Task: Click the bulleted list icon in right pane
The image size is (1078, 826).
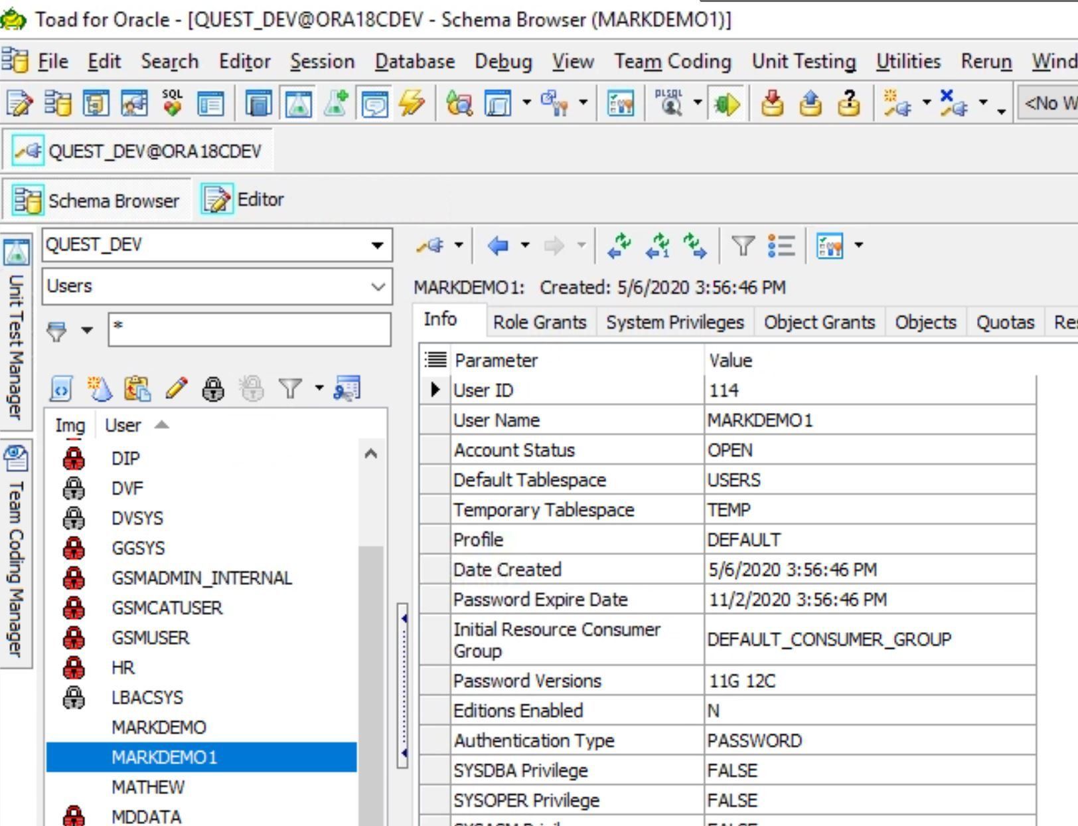Action: [x=781, y=246]
